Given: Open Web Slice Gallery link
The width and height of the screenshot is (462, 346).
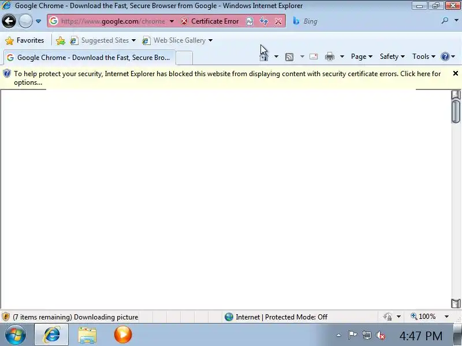Looking at the screenshot, I should pos(174,40).
